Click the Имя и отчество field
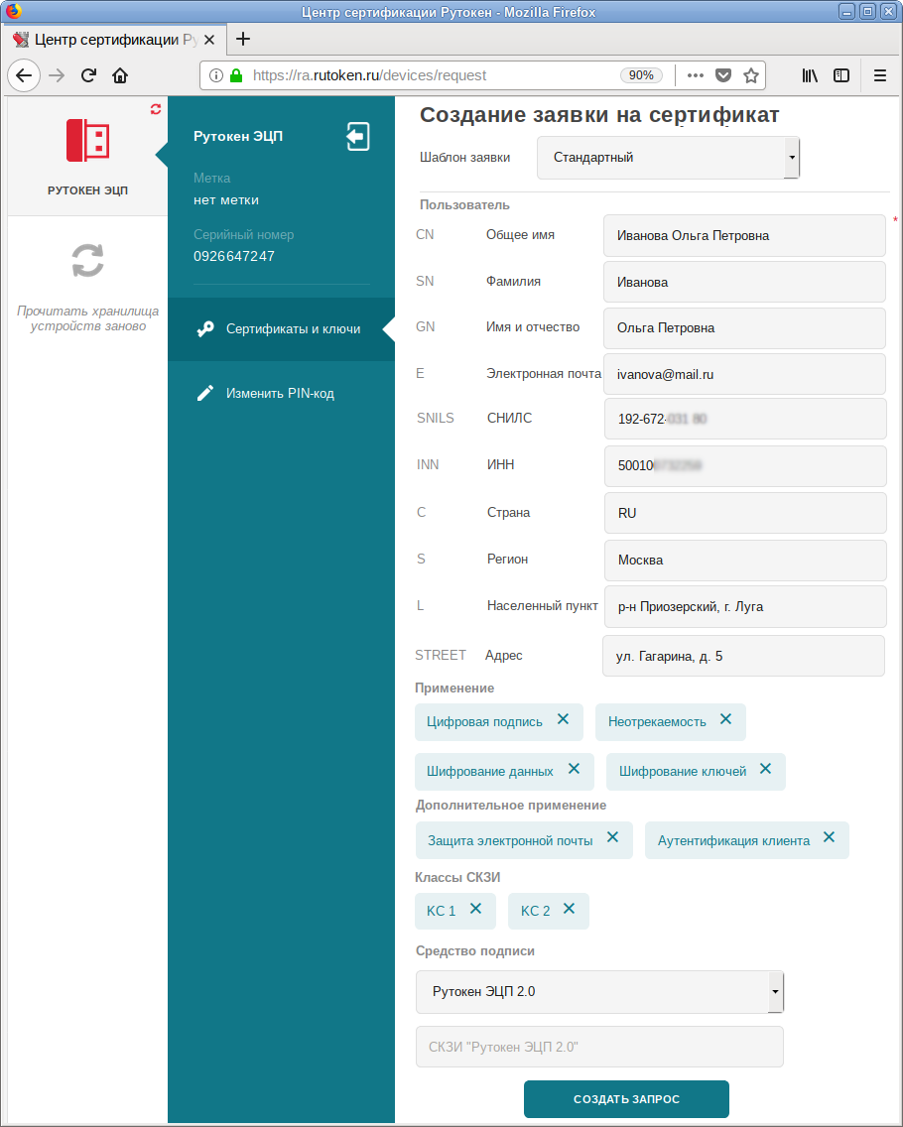Screen dimensions: 903x1127 coord(744,327)
